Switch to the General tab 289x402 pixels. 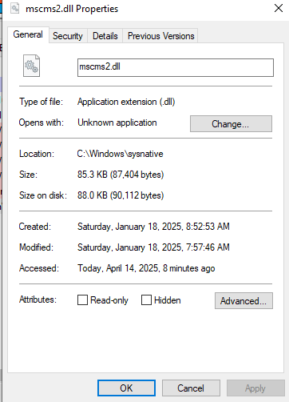point(28,34)
